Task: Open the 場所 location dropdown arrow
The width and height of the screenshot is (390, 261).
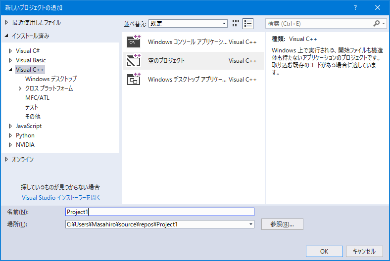Action: coord(251,224)
